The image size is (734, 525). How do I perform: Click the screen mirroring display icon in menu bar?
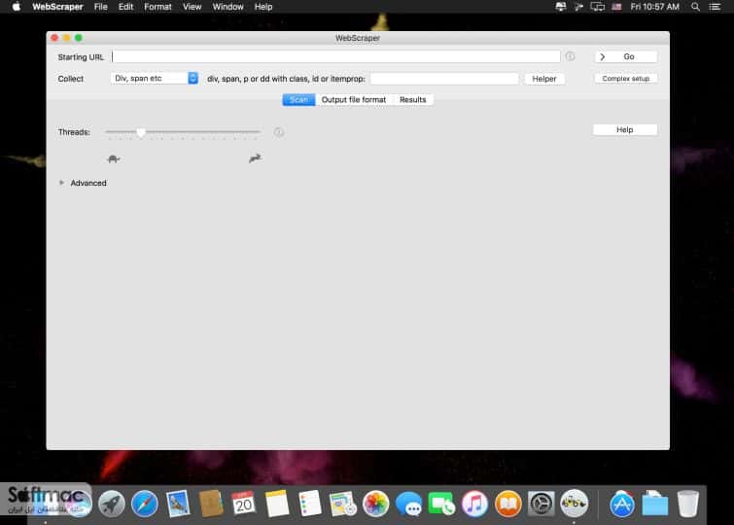point(598,7)
